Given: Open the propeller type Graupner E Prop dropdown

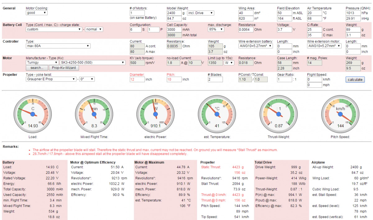Looking at the screenshot, I should (51, 79).
